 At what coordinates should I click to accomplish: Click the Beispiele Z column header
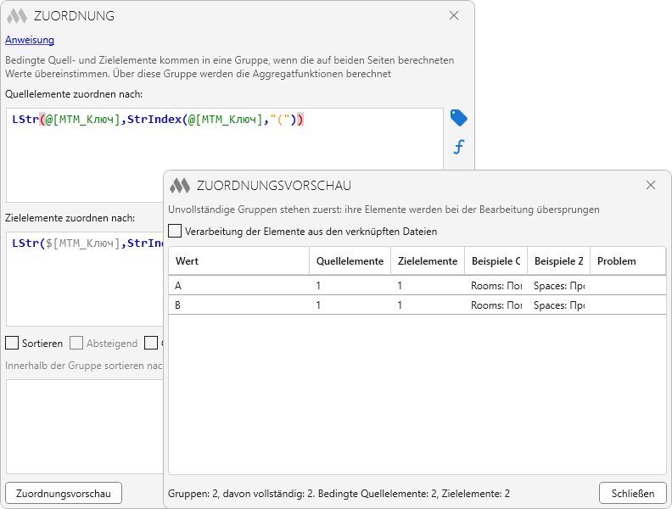click(558, 261)
